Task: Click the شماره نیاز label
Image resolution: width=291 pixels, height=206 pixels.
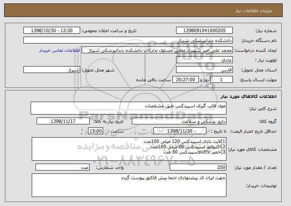Action: (x=266, y=31)
